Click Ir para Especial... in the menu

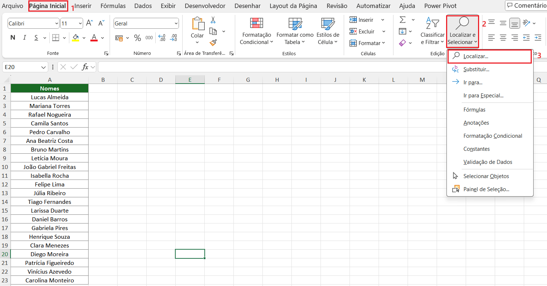(483, 95)
